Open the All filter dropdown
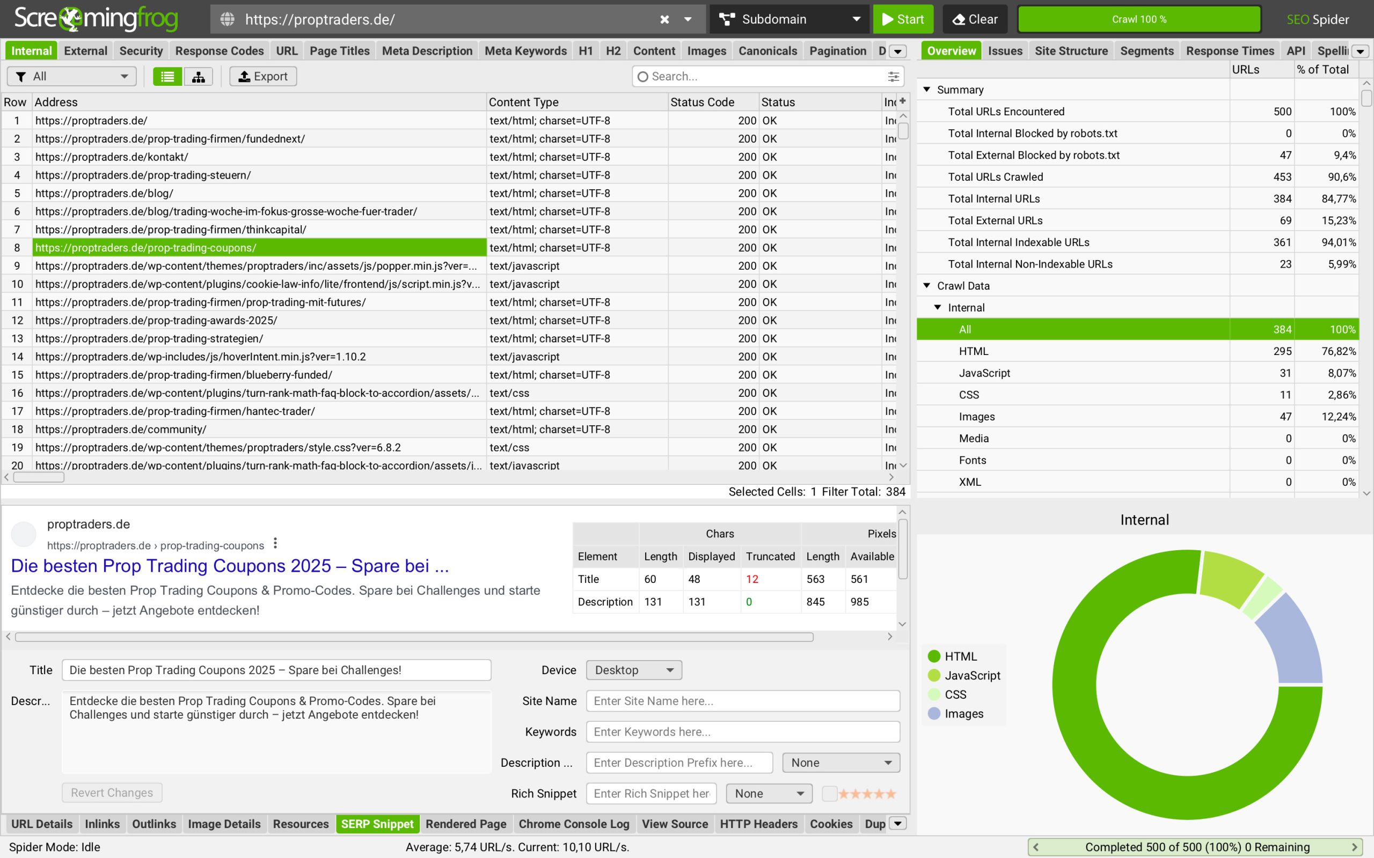 coord(71,77)
